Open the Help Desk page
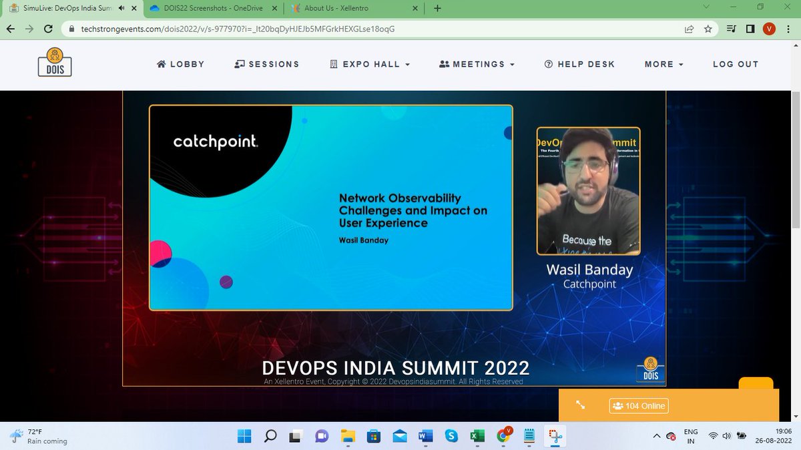The height and width of the screenshot is (450, 801). coord(579,64)
